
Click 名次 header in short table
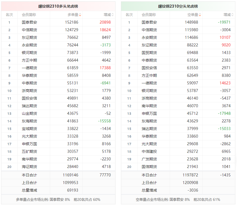pyautogui.click(x=129, y=15)
